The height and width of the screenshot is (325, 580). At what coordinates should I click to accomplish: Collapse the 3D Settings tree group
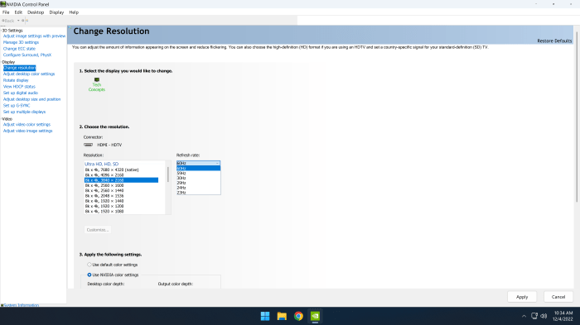2,31
